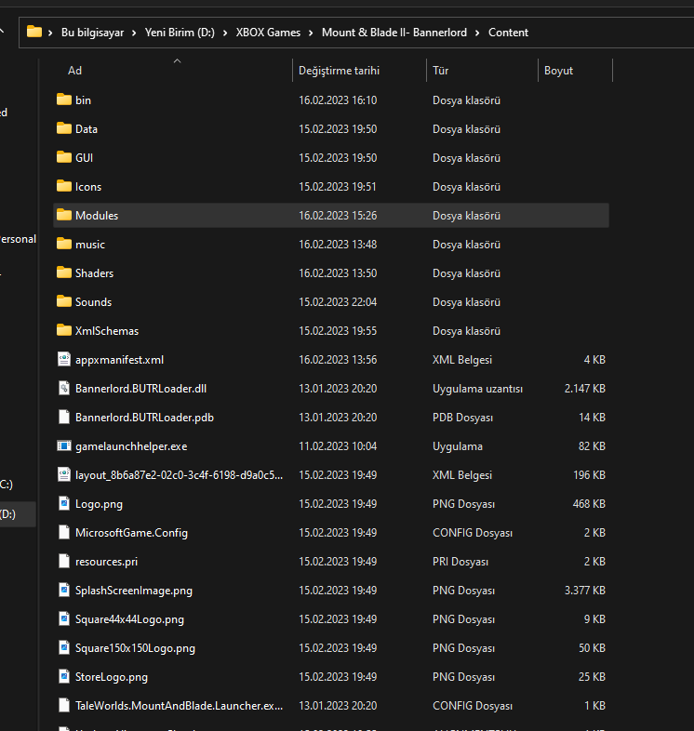Click the resources.pri file icon
The image size is (694, 731).
(x=64, y=562)
